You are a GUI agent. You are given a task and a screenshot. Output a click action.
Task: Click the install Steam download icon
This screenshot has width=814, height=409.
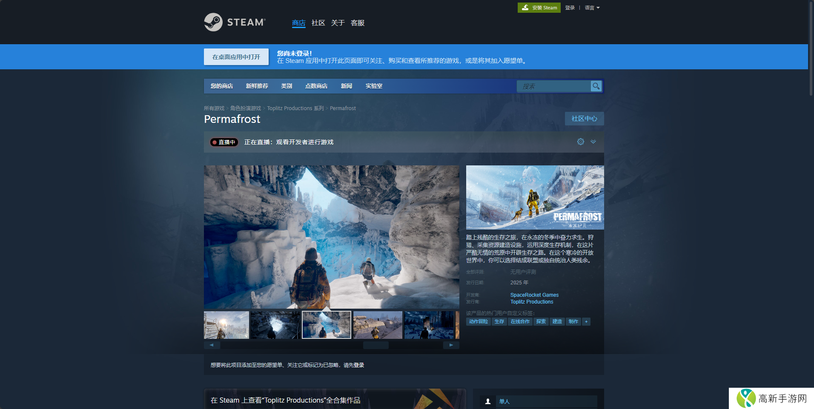525,8
